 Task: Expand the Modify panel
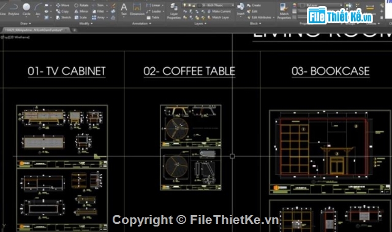(86, 23)
